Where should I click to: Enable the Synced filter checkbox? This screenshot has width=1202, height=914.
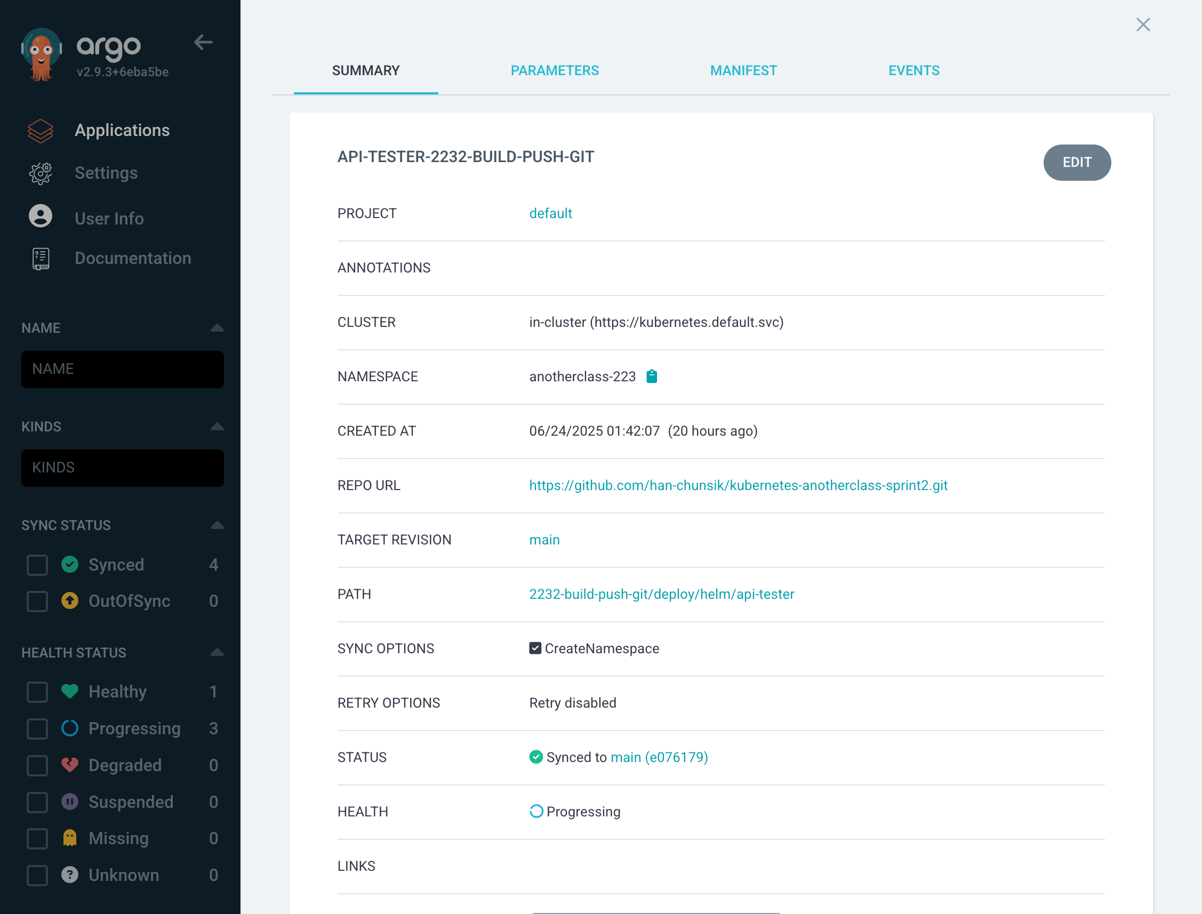coord(37,565)
